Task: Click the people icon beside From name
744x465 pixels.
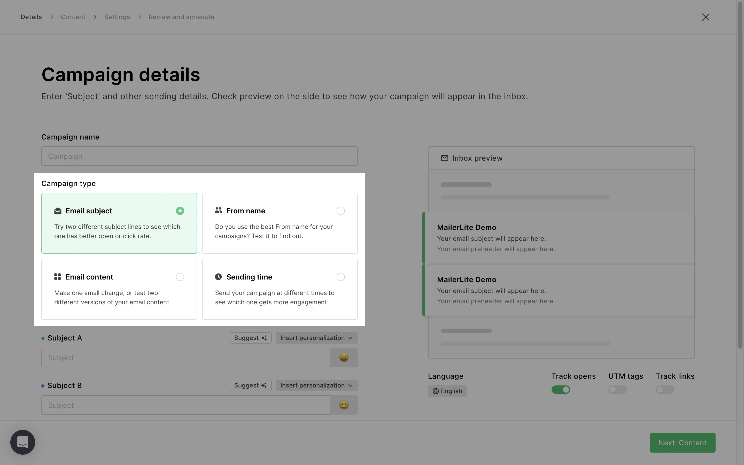Action: point(218,210)
